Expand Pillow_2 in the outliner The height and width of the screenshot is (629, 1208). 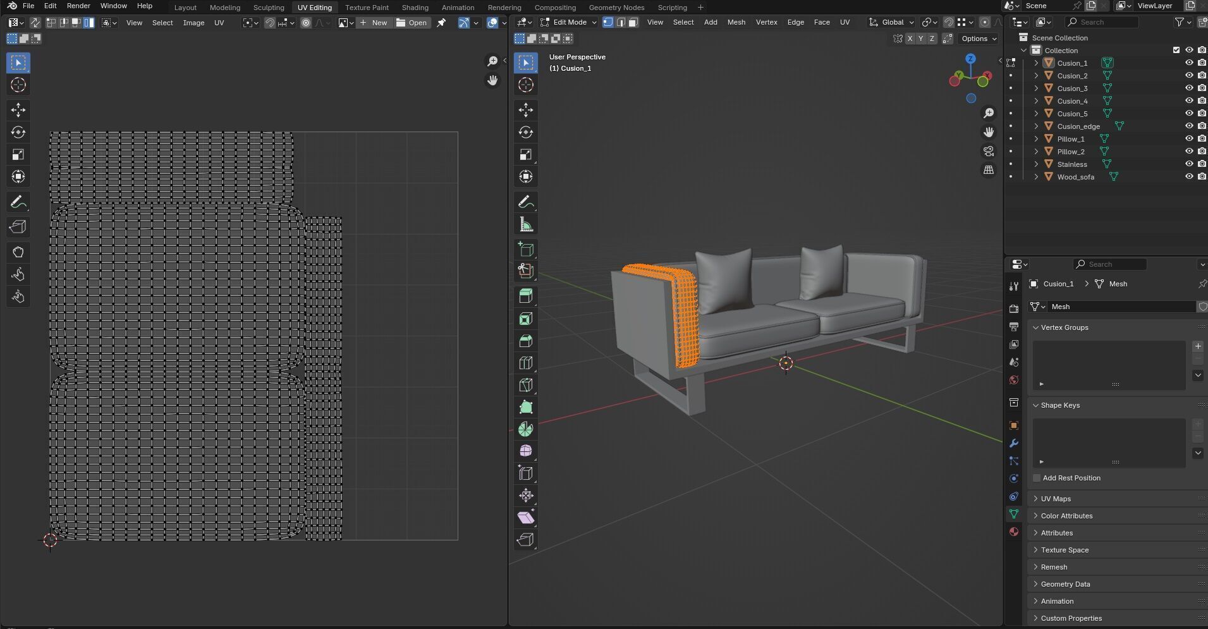pos(1035,151)
